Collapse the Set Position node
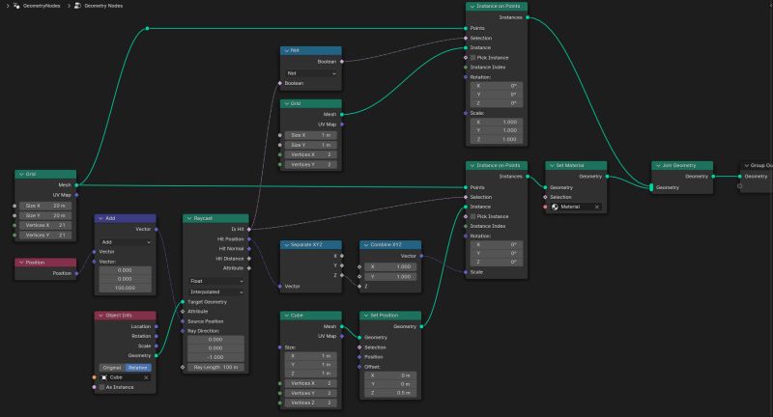The height and width of the screenshot is (417, 773). tap(366, 316)
